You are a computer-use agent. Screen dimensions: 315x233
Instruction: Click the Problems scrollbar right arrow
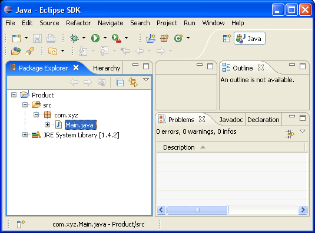pos(303,210)
